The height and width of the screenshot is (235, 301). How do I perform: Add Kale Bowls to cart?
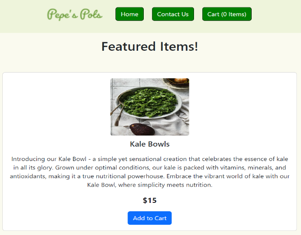(x=149, y=218)
